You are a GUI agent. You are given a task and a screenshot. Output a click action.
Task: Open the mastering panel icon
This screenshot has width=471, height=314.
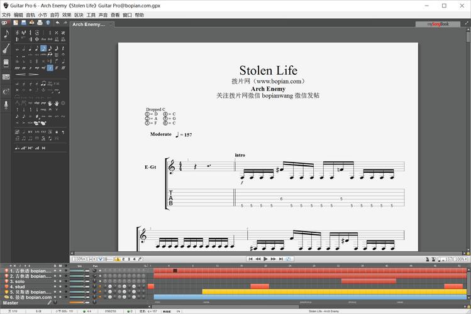[x=6, y=77]
